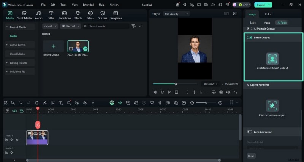Viewport: 304px width, 162px height.
Task: Switch to the Color tab
Action: click(268, 14)
